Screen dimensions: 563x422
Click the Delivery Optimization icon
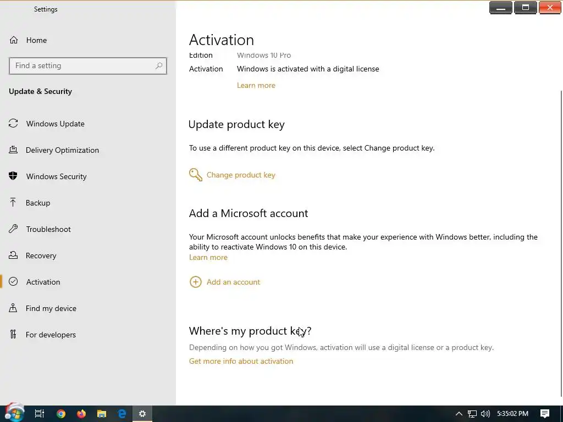[13, 149]
